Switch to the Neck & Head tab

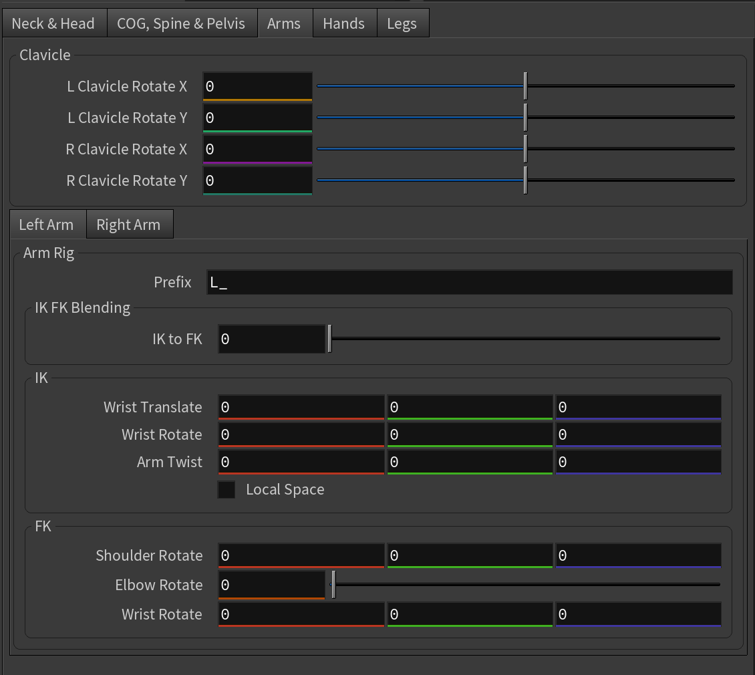coord(53,24)
